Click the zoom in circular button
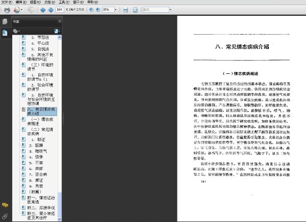Screen dimensions: 306x222 click(x=98, y=10)
